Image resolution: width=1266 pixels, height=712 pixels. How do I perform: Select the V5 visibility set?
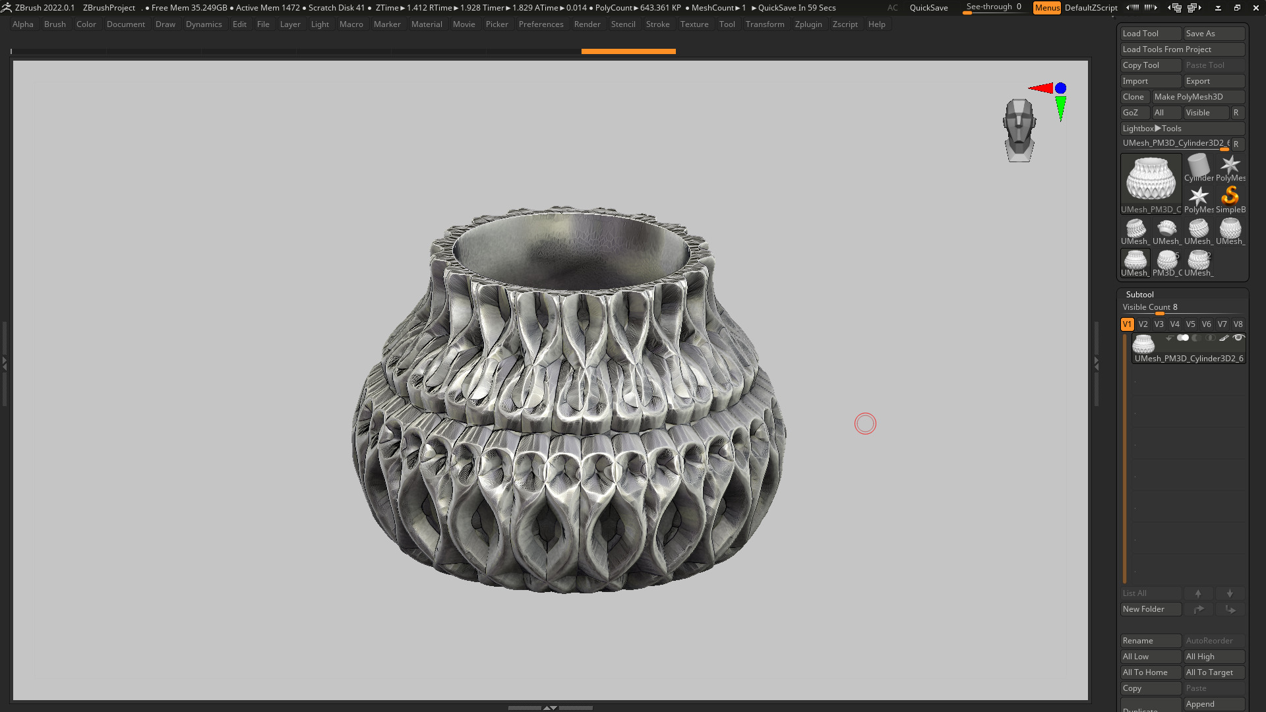pos(1190,324)
